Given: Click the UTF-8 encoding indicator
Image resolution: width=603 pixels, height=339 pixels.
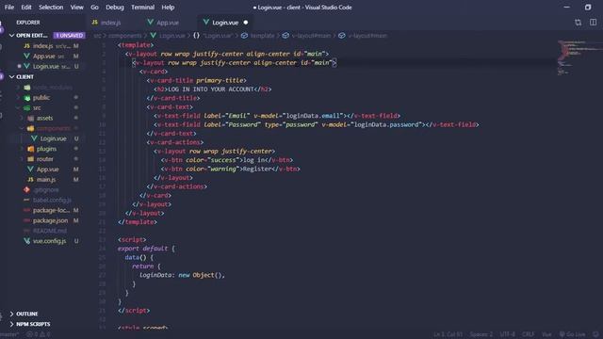Looking at the screenshot, I should 507,334.
